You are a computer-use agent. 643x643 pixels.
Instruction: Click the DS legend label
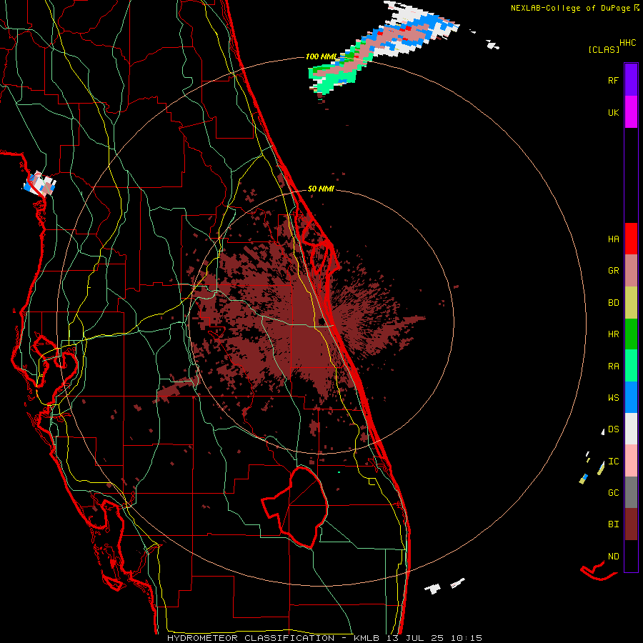(x=613, y=429)
